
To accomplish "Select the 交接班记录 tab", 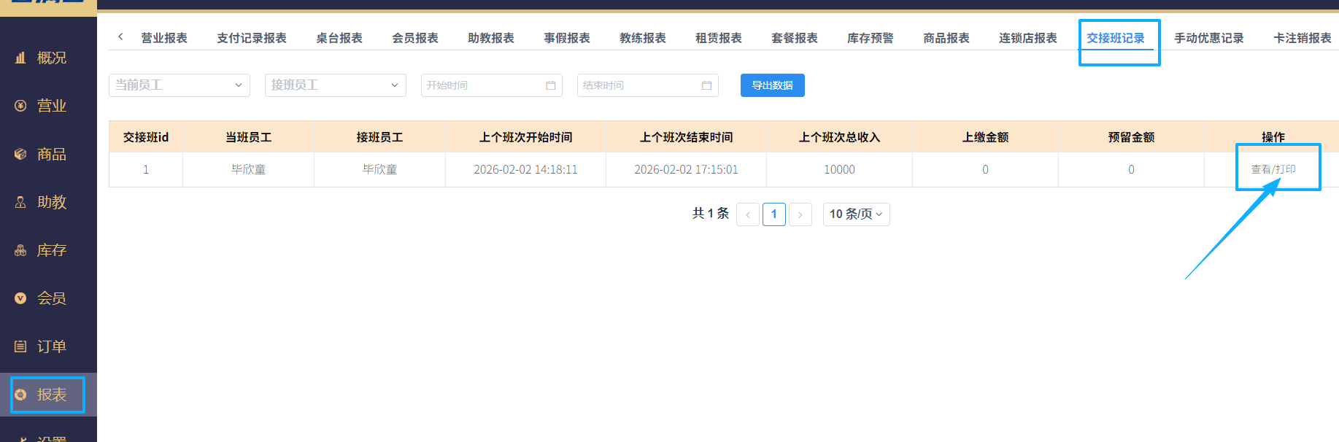I will point(1116,38).
